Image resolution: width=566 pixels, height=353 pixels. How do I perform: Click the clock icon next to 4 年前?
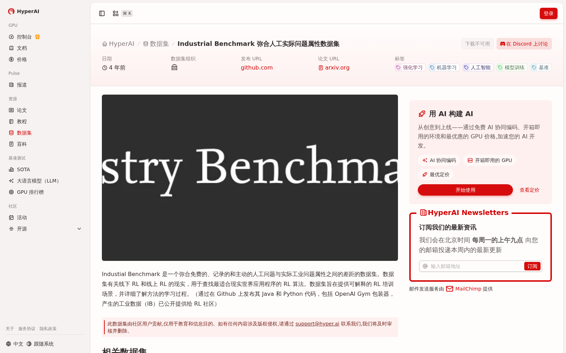pos(105,68)
